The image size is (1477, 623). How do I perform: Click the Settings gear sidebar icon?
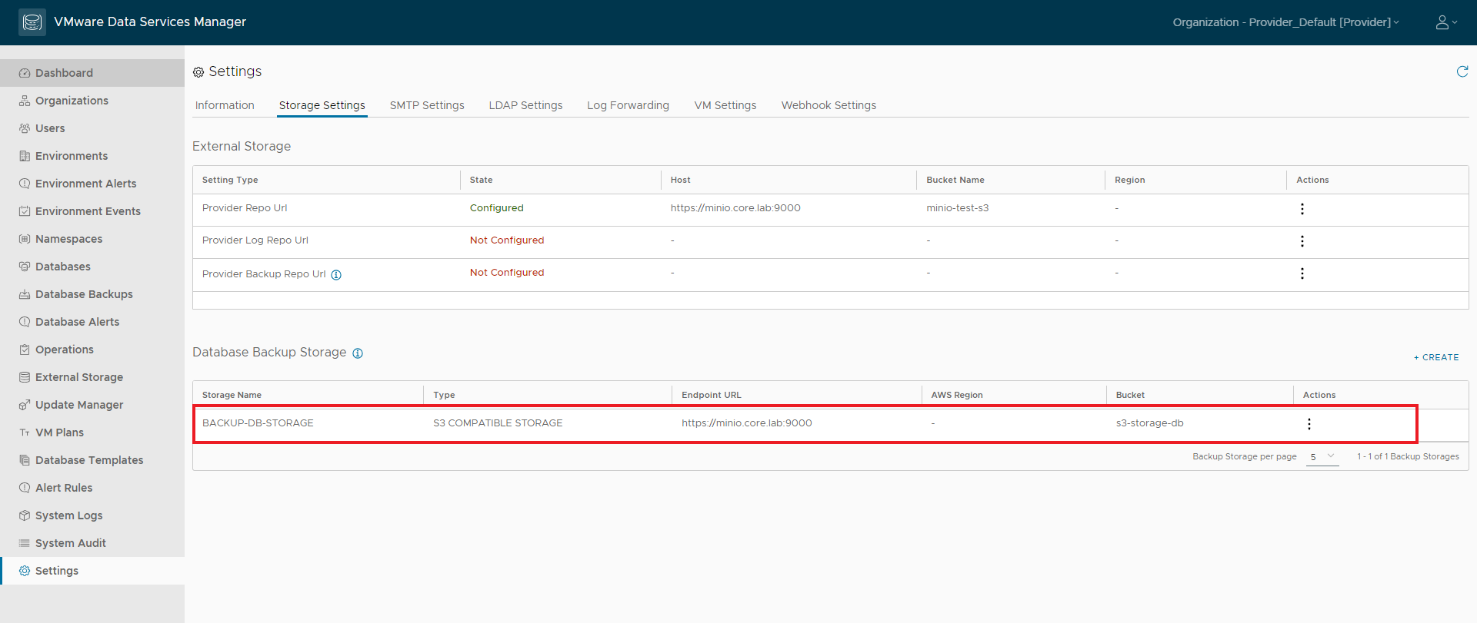tap(25, 571)
